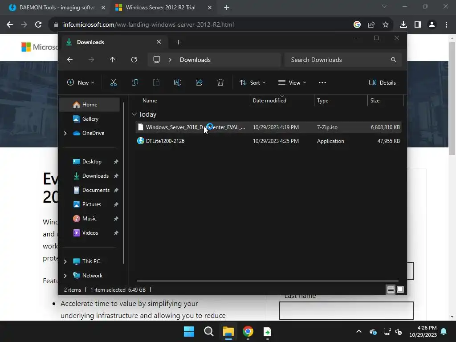The image size is (456, 342).
Task: Open the See more three-dots menu in Explorer
Action: pos(322,82)
